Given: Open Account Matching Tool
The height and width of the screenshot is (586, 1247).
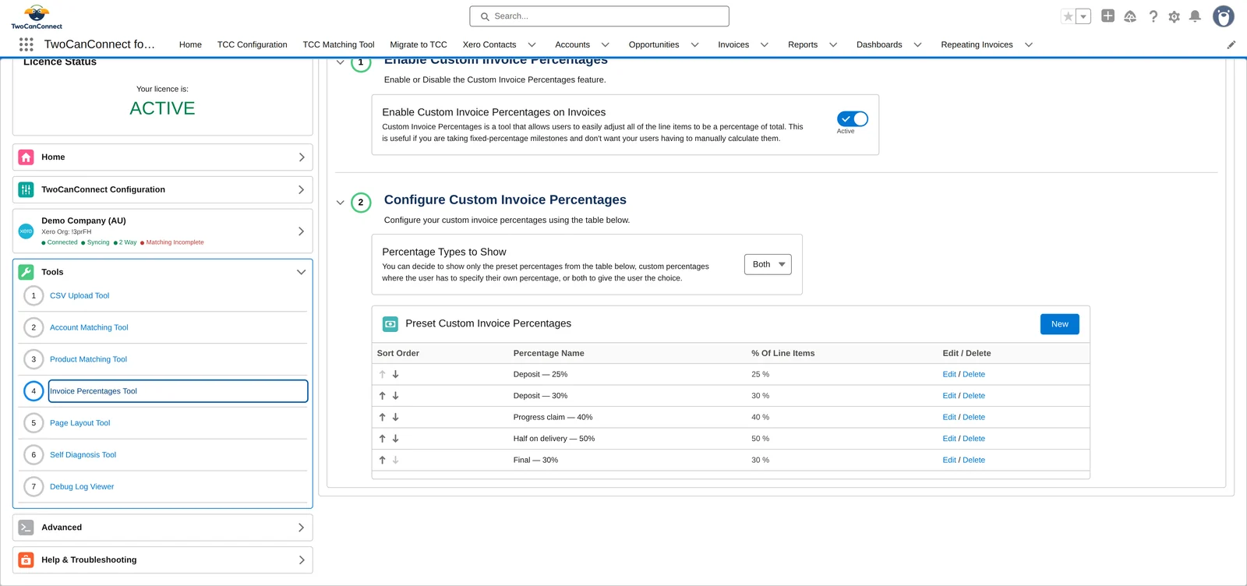Looking at the screenshot, I should pos(89,328).
